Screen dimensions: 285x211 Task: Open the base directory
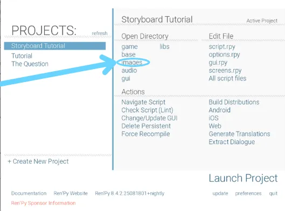129,55
